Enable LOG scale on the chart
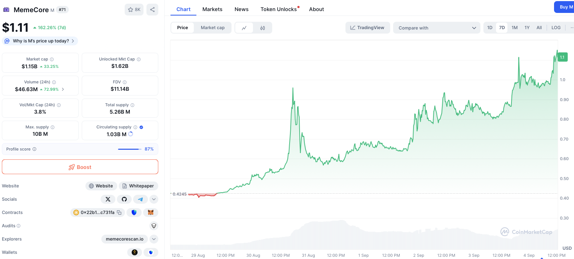The height and width of the screenshot is (259, 574). click(x=556, y=28)
